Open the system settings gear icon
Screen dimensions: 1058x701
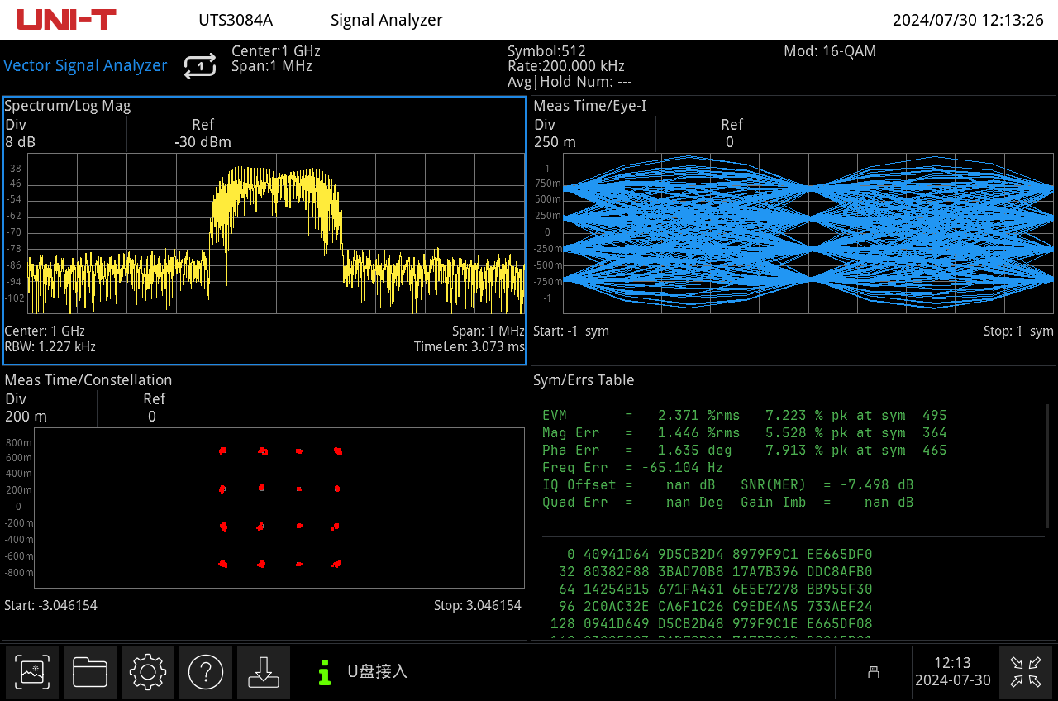pyautogui.click(x=148, y=672)
